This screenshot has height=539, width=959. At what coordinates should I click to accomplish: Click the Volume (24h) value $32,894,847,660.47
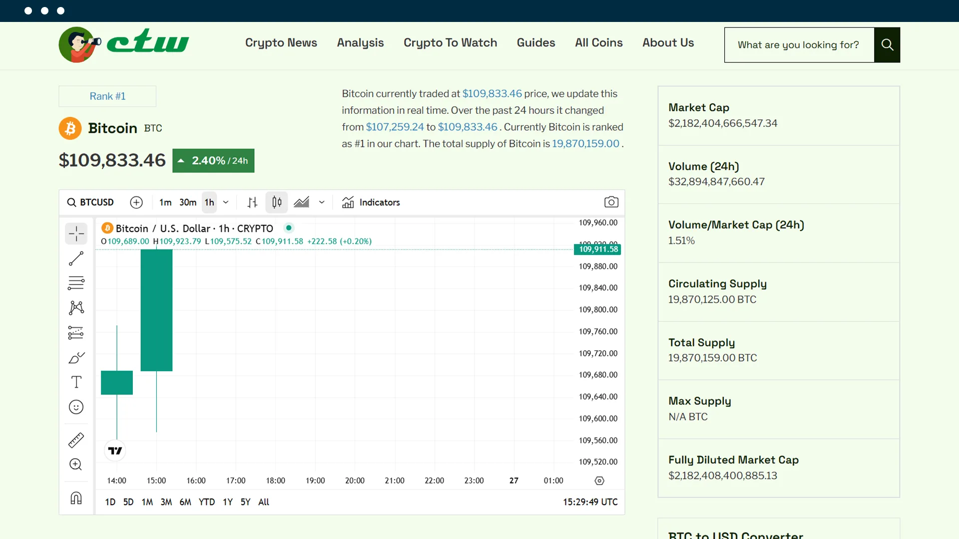point(716,182)
